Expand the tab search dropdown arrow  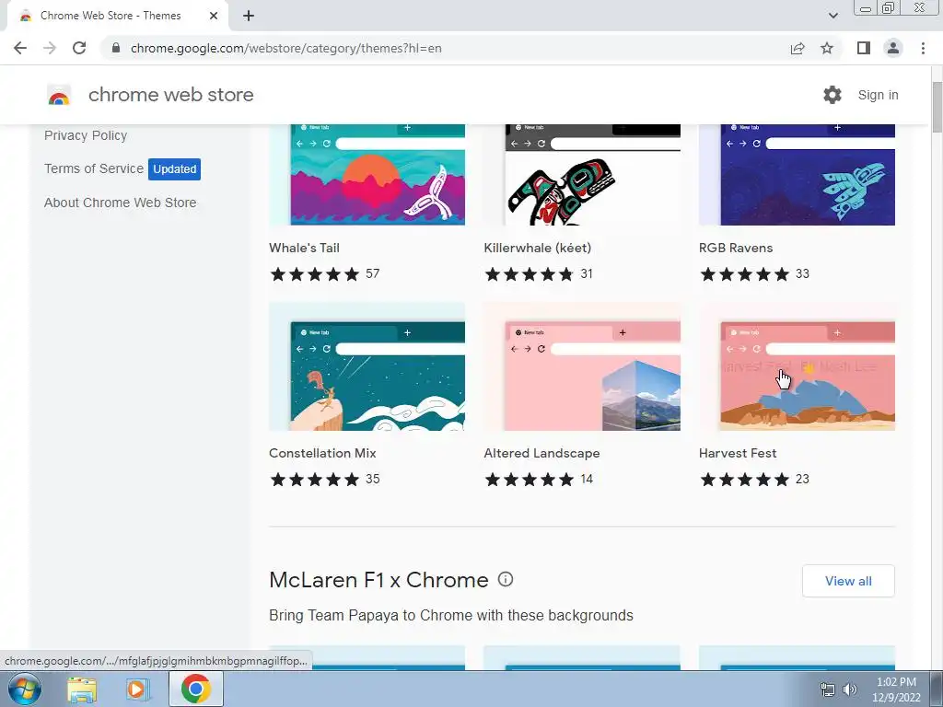(832, 16)
